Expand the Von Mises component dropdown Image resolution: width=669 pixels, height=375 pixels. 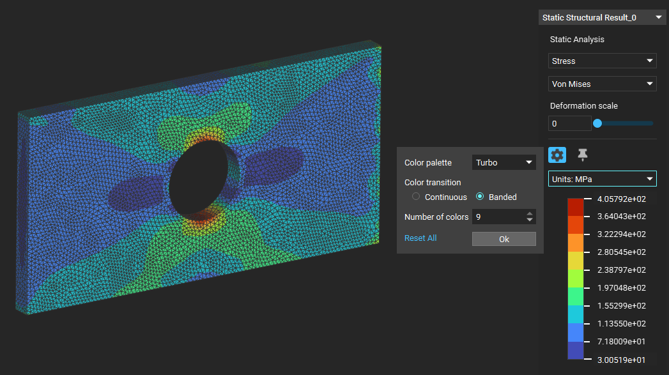click(x=602, y=84)
